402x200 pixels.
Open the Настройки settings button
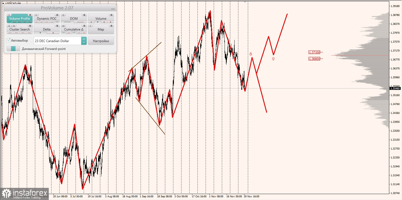pyautogui.click(x=101, y=41)
